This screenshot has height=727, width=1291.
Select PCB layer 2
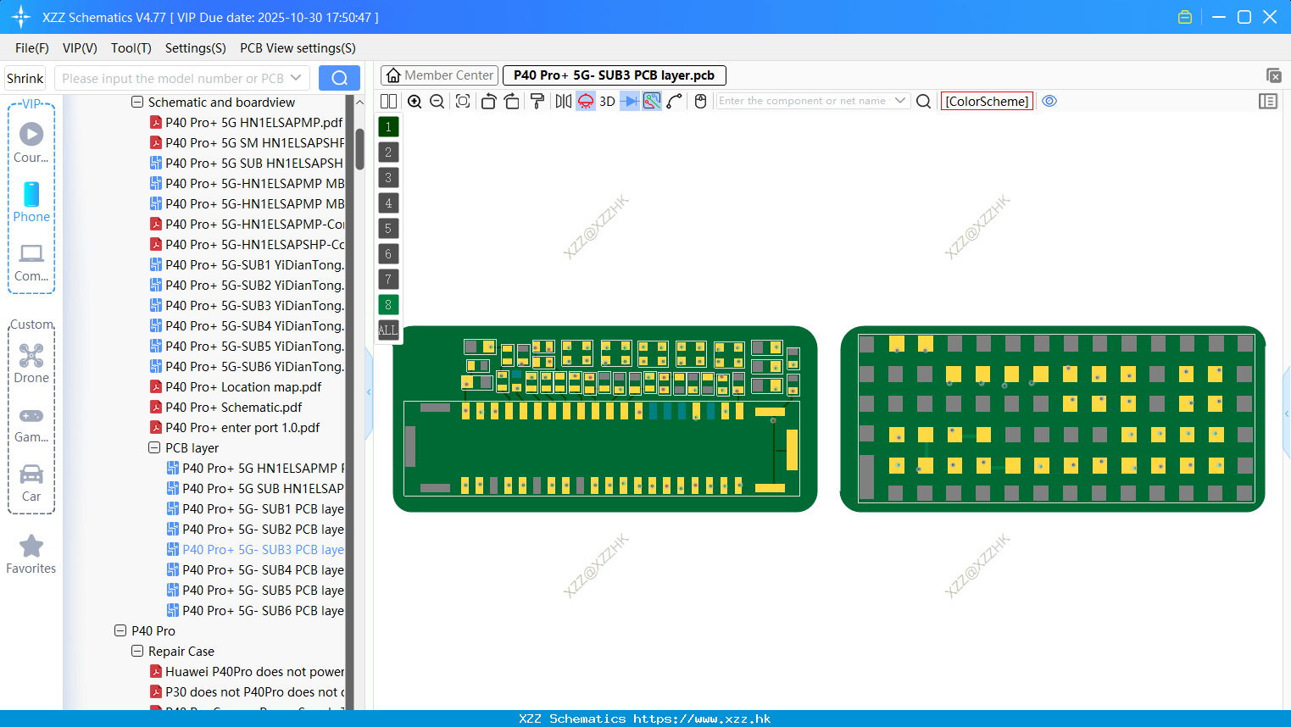pos(388,153)
